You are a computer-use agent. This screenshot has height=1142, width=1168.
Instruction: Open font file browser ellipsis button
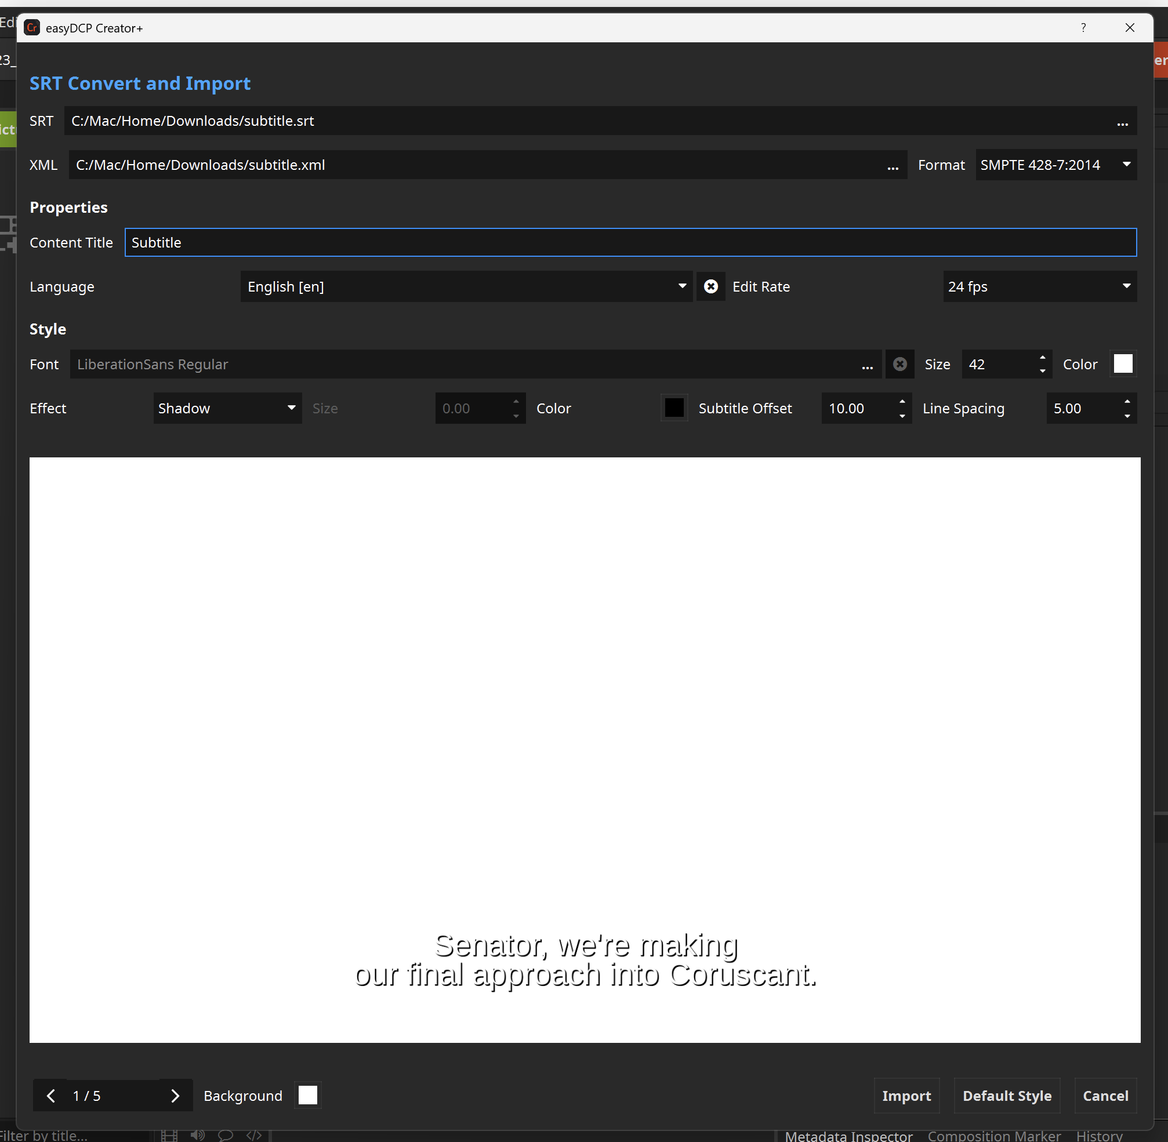tap(867, 365)
